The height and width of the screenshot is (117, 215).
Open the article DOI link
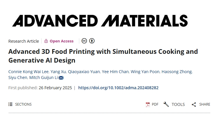(118, 88)
